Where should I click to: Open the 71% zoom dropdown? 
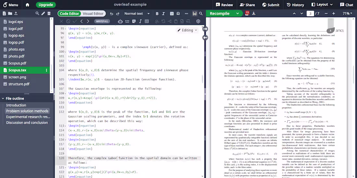347,13
